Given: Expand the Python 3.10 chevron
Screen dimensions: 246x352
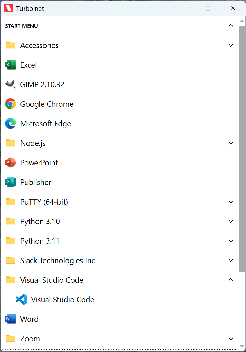Looking at the screenshot, I should pos(231,221).
